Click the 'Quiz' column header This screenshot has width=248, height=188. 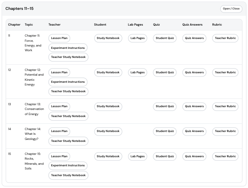(x=156, y=24)
